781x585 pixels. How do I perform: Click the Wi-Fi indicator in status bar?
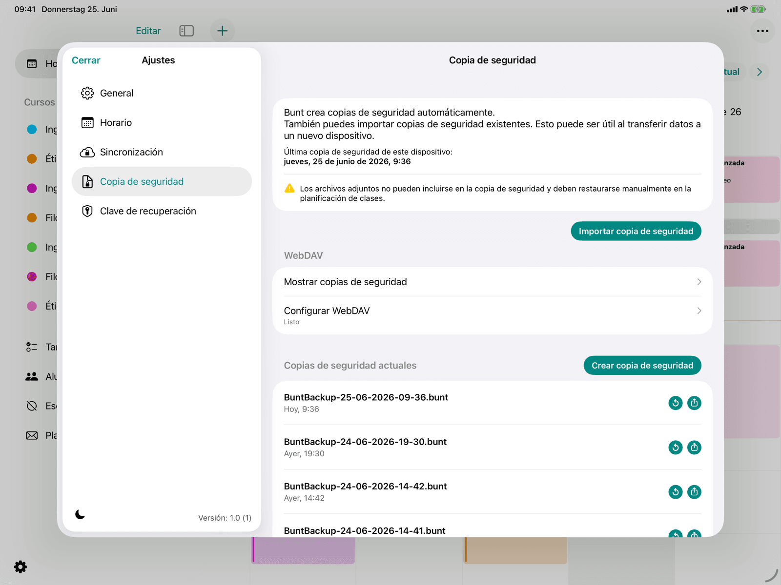tap(744, 9)
